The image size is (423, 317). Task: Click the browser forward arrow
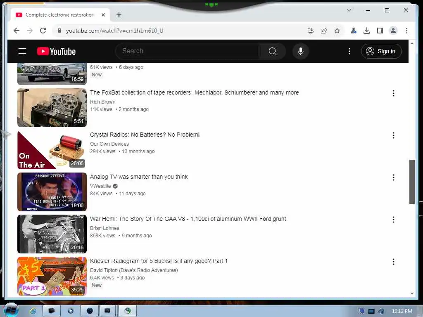pyautogui.click(x=30, y=31)
